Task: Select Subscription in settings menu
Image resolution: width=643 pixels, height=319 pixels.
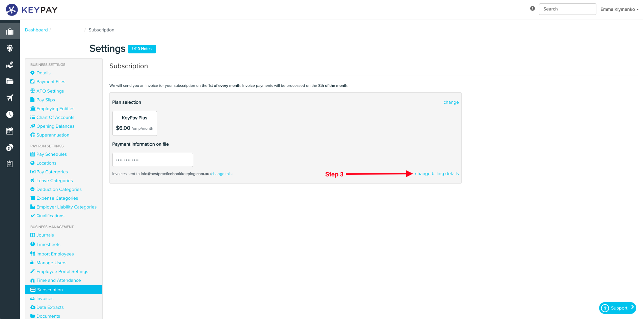Action: click(64, 290)
